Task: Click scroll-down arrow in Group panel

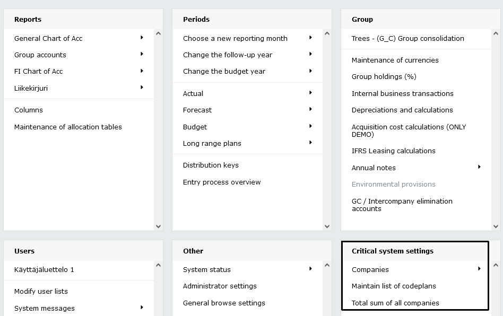Action: (496, 226)
